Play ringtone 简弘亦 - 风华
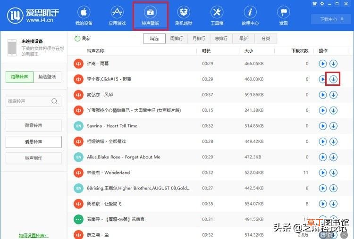 click(323, 95)
